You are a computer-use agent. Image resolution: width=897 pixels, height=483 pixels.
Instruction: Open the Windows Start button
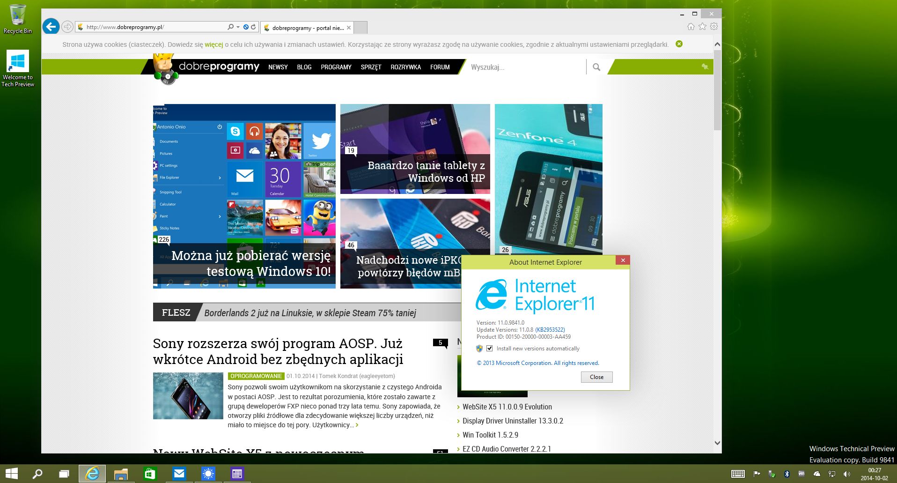(x=11, y=474)
